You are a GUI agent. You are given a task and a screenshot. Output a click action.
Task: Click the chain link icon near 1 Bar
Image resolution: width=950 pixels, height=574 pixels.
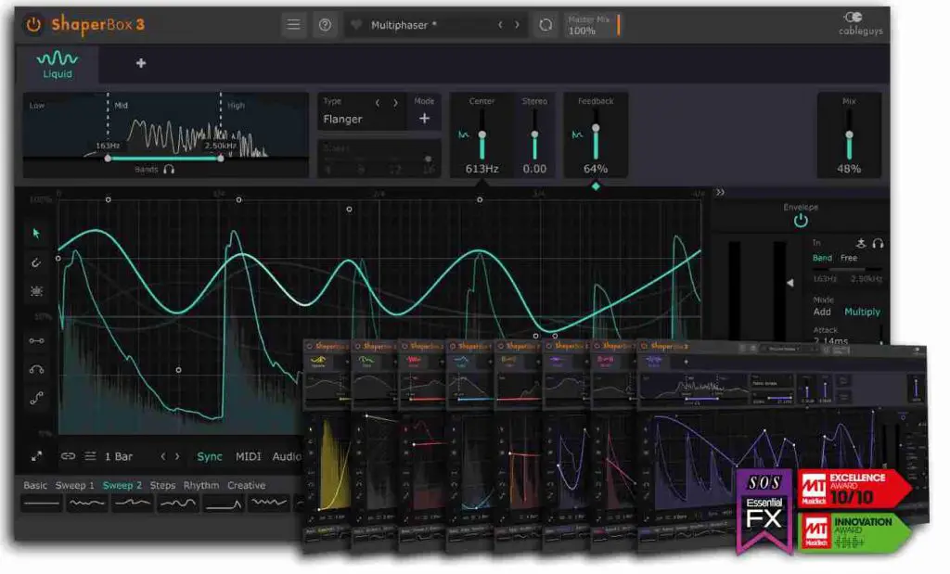(x=69, y=456)
